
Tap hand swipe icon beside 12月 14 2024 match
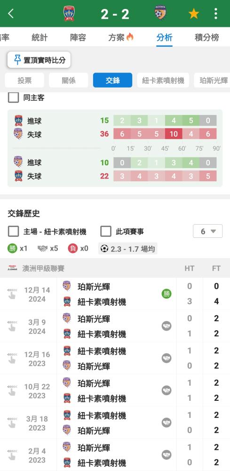pyautogui.click(x=12, y=294)
